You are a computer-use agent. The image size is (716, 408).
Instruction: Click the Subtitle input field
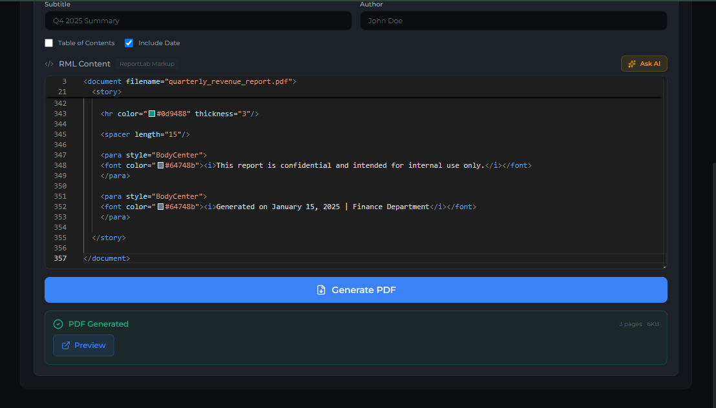(198, 21)
